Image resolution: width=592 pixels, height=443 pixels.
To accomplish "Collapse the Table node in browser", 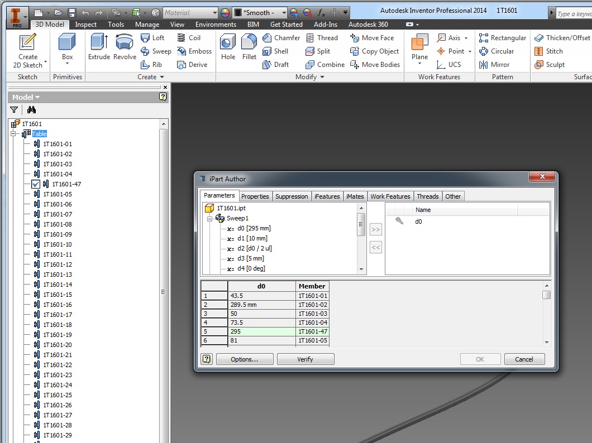I will (13, 134).
